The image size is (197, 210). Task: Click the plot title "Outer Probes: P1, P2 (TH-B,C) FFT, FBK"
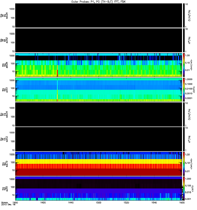98,2
